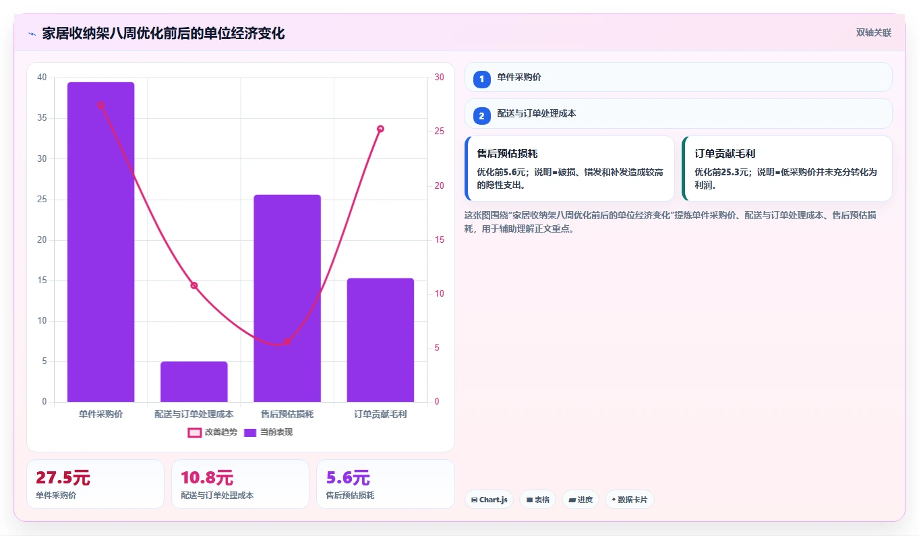The image size is (919, 536).
Task: Click the x-axis label 订单贡献毛利
Action: coord(380,414)
